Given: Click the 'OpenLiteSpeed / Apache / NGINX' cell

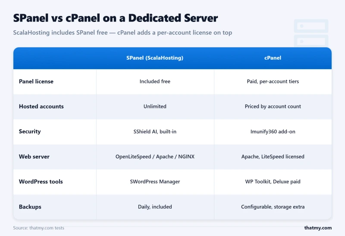Looking at the screenshot, I should (x=155, y=156).
